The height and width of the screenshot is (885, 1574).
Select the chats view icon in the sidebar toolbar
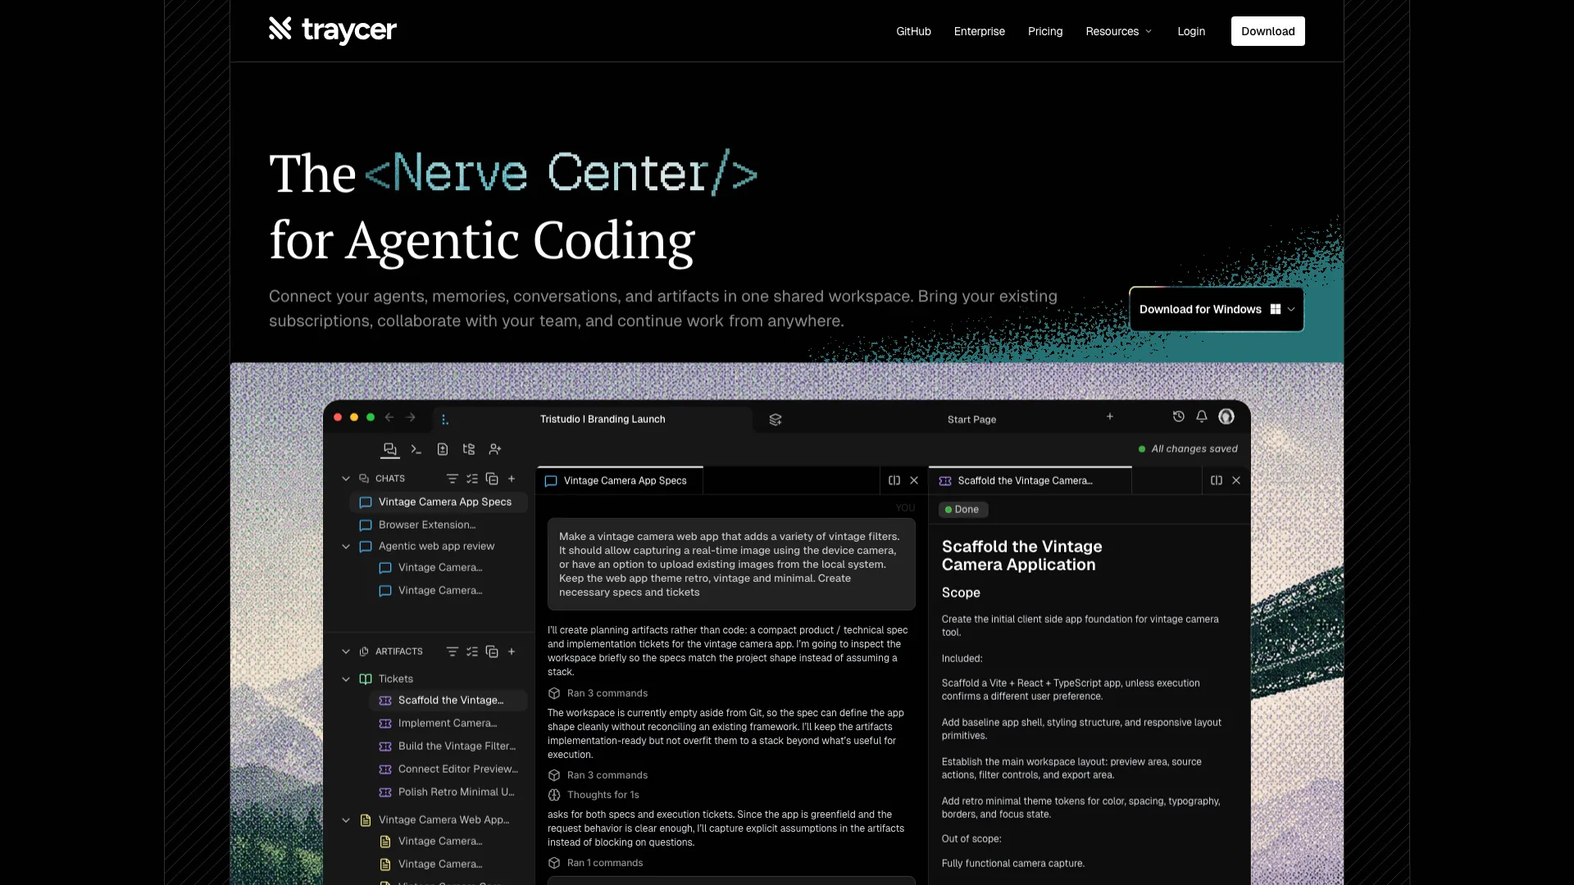coord(390,449)
